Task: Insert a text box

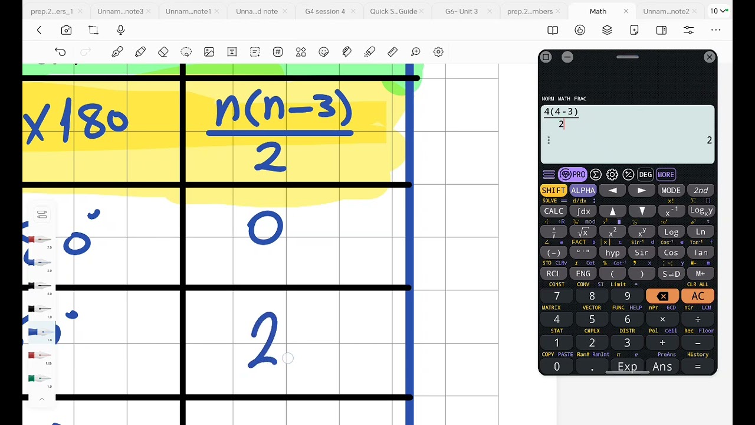Action: click(232, 52)
